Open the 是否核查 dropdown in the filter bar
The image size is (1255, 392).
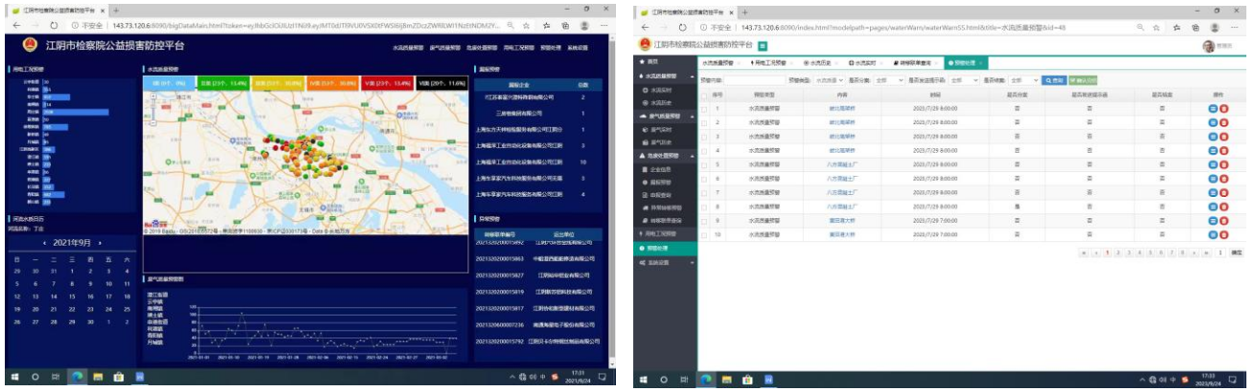1024,80
